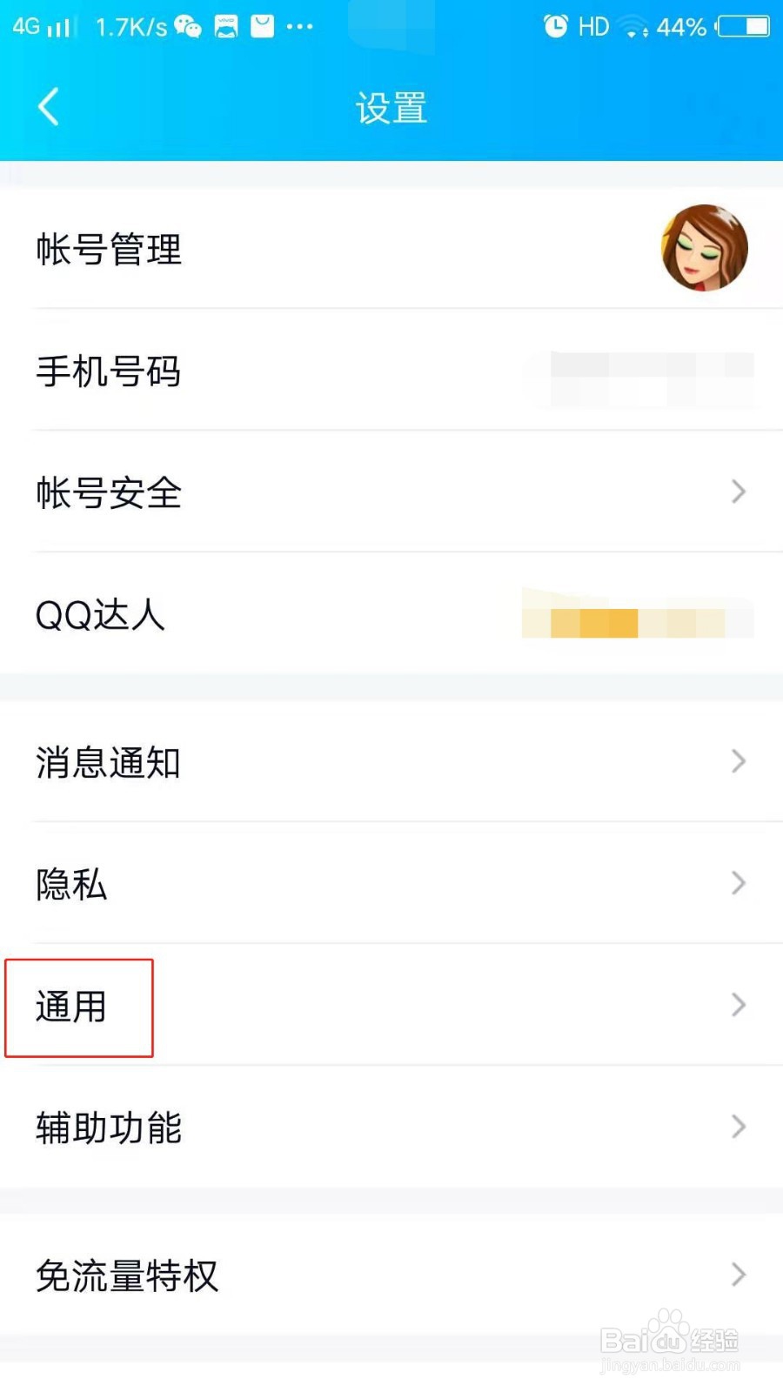Tap the chevron beside 辅助功能
783x1392 pixels.
tap(739, 1127)
